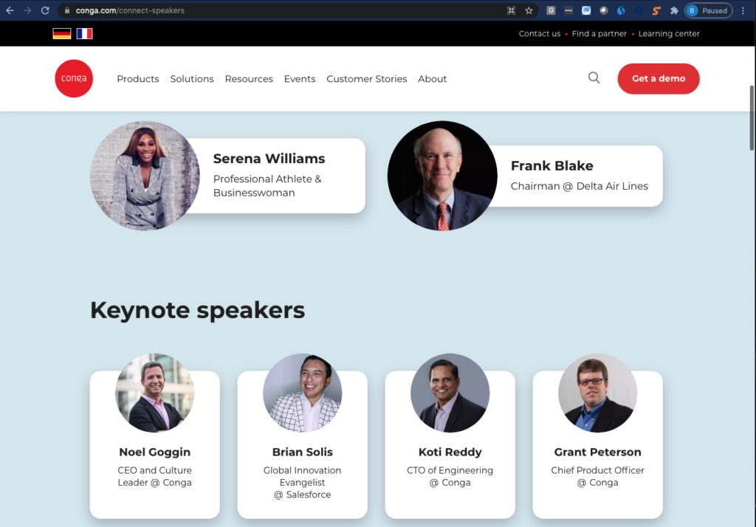Viewport: 756px width, 527px height.
Task: Open Chrome's three-dot menu
Action: [x=743, y=10]
